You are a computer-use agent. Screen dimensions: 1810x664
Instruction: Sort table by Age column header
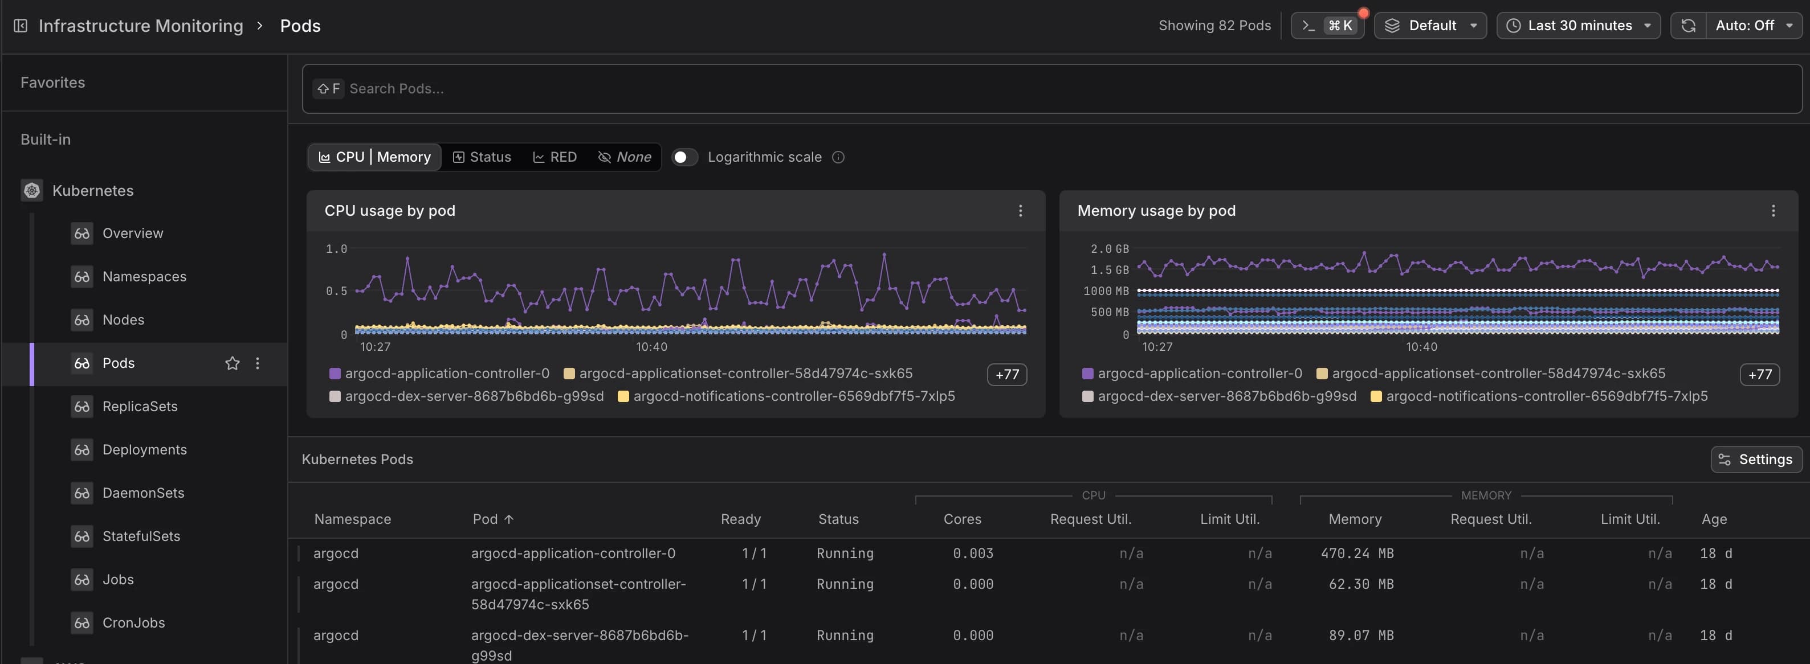coord(1714,519)
